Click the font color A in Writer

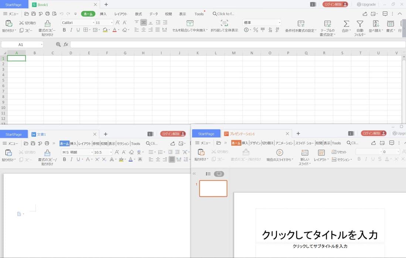coord(130,159)
